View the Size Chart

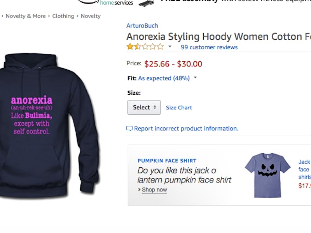tap(179, 108)
